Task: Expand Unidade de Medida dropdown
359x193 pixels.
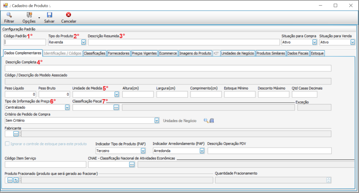Action: coord(117,94)
